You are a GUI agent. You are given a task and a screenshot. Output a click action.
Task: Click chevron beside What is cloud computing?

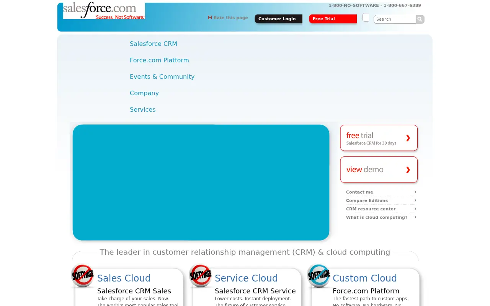[x=415, y=217]
